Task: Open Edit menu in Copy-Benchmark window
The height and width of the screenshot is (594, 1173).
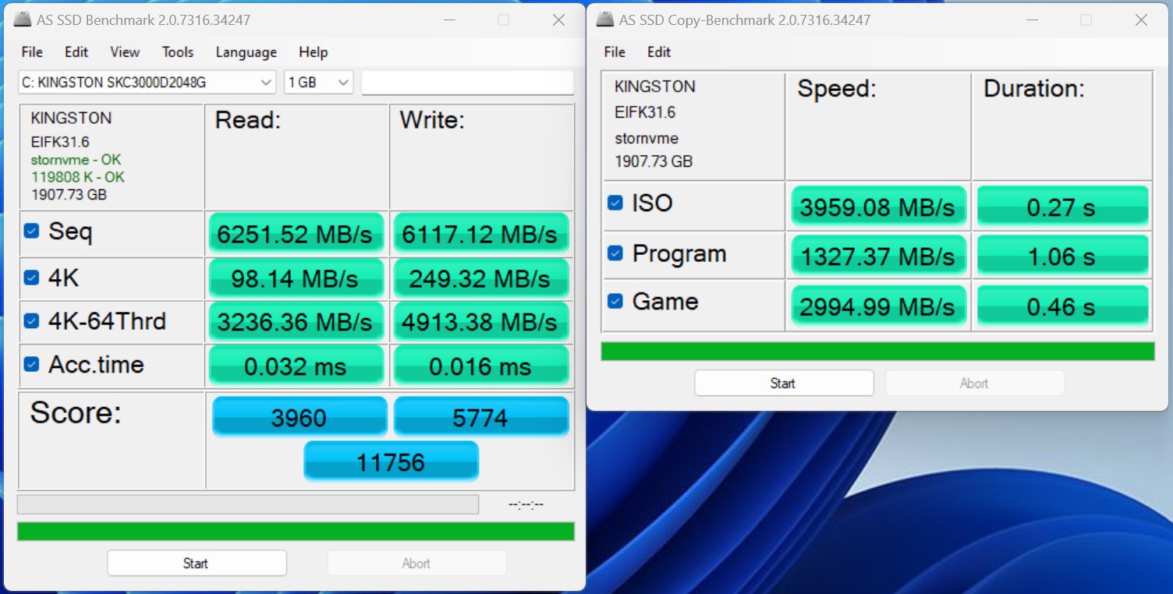Action: 659,52
